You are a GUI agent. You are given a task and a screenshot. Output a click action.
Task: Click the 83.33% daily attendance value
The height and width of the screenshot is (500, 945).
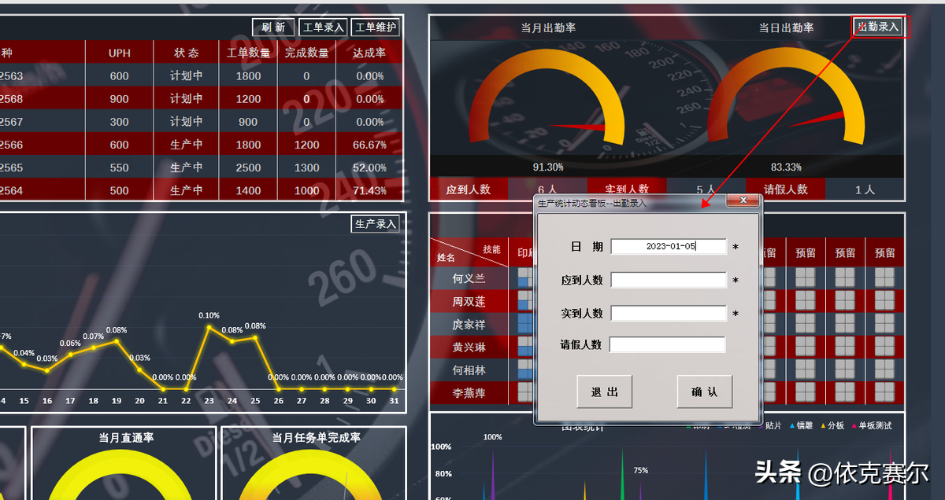click(x=786, y=167)
